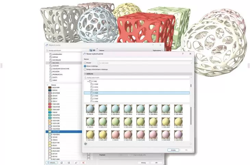
Task: Select the S 1020-B10G sphere thumbnail
Action: click(x=103, y=110)
